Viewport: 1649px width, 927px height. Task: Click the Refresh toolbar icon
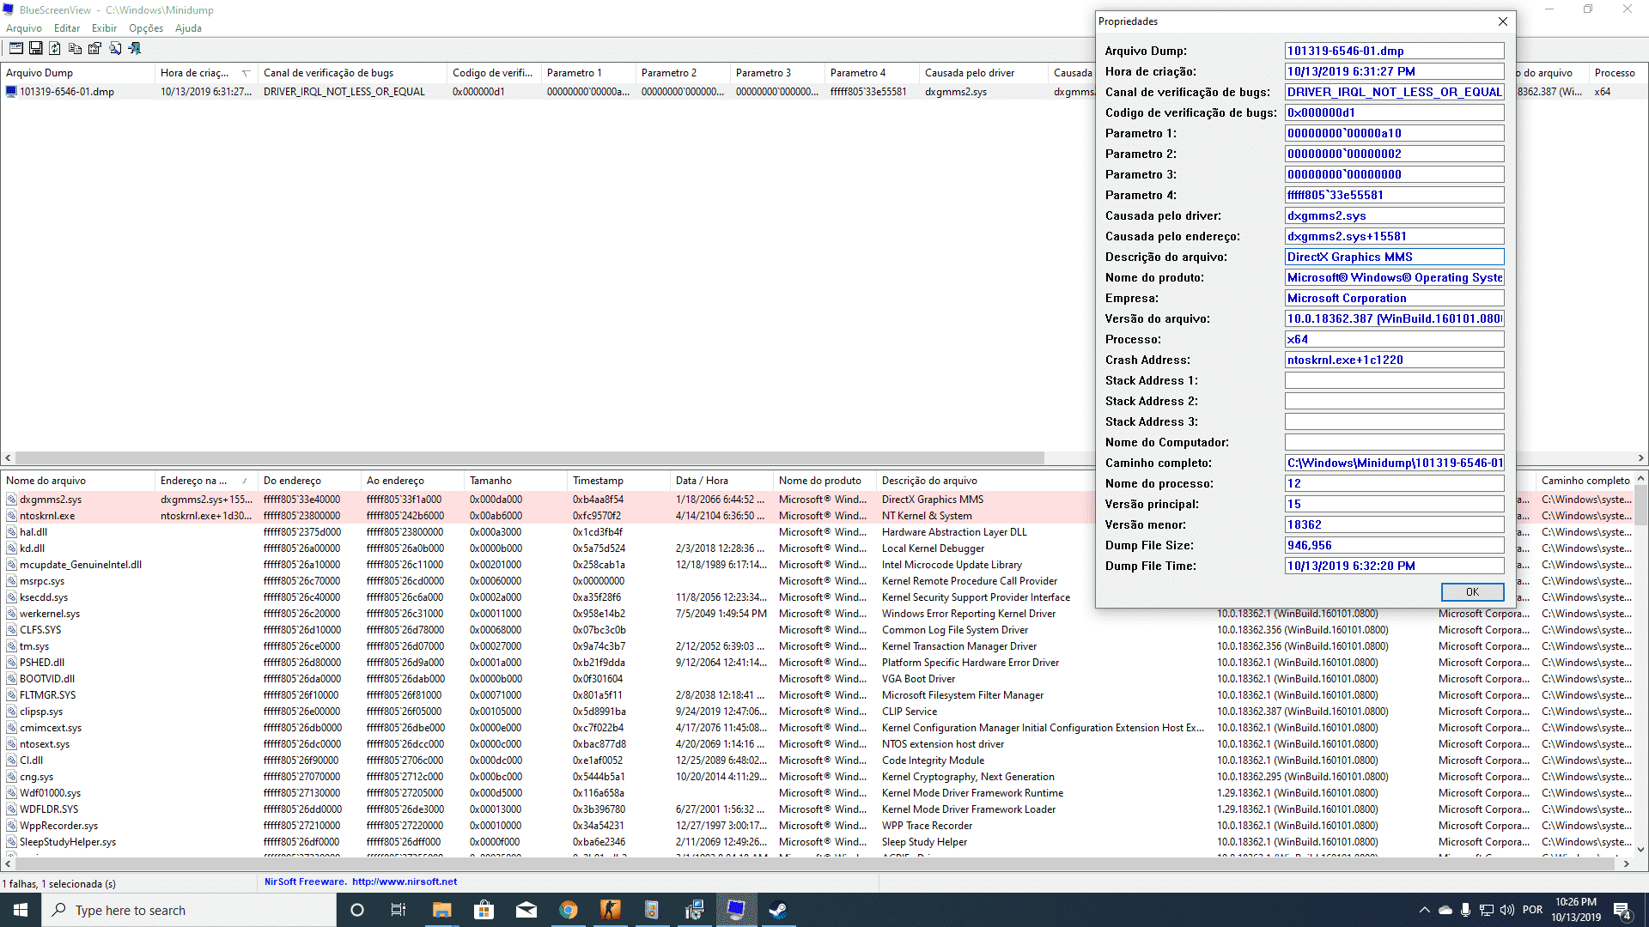[x=55, y=49]
